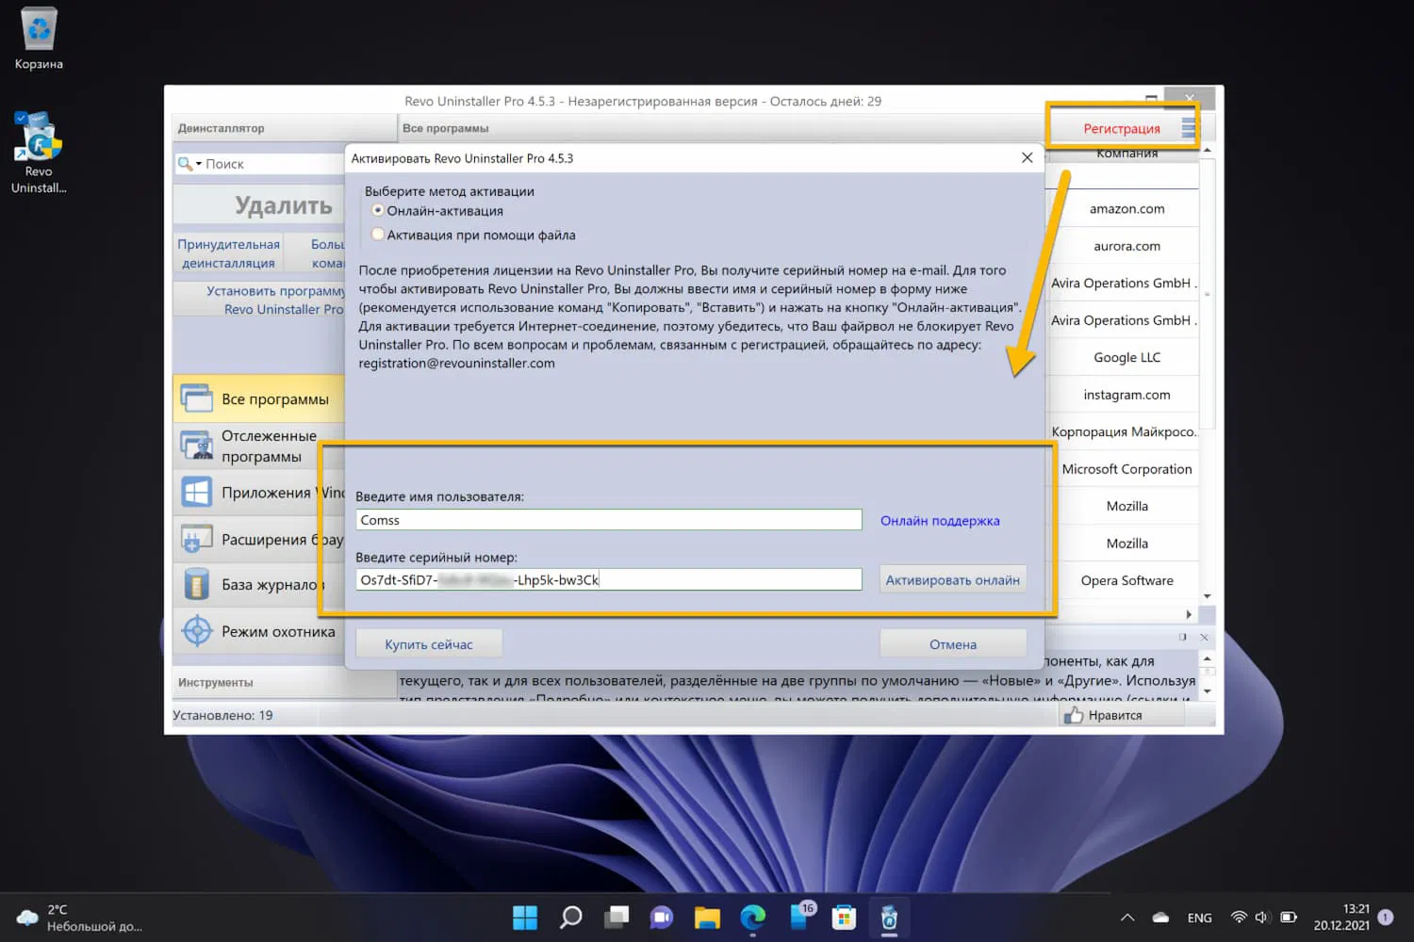Select the Microsoft Corporation row
Viewport: 1414px width, 942px height.
tap(1126, 469)
